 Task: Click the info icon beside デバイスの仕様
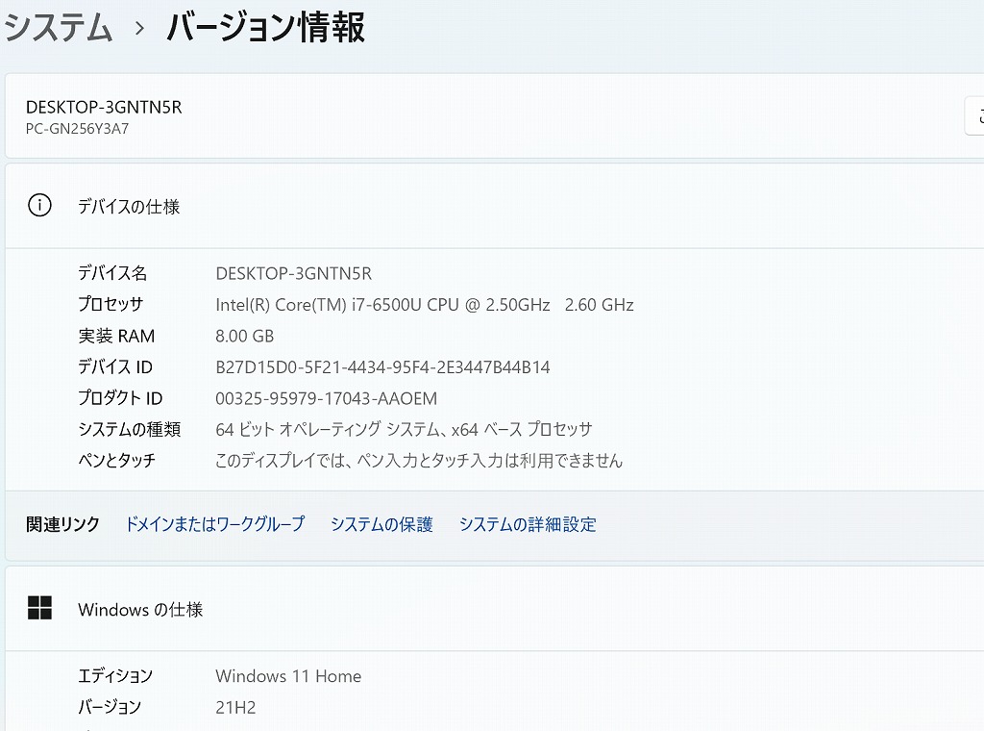39,206
